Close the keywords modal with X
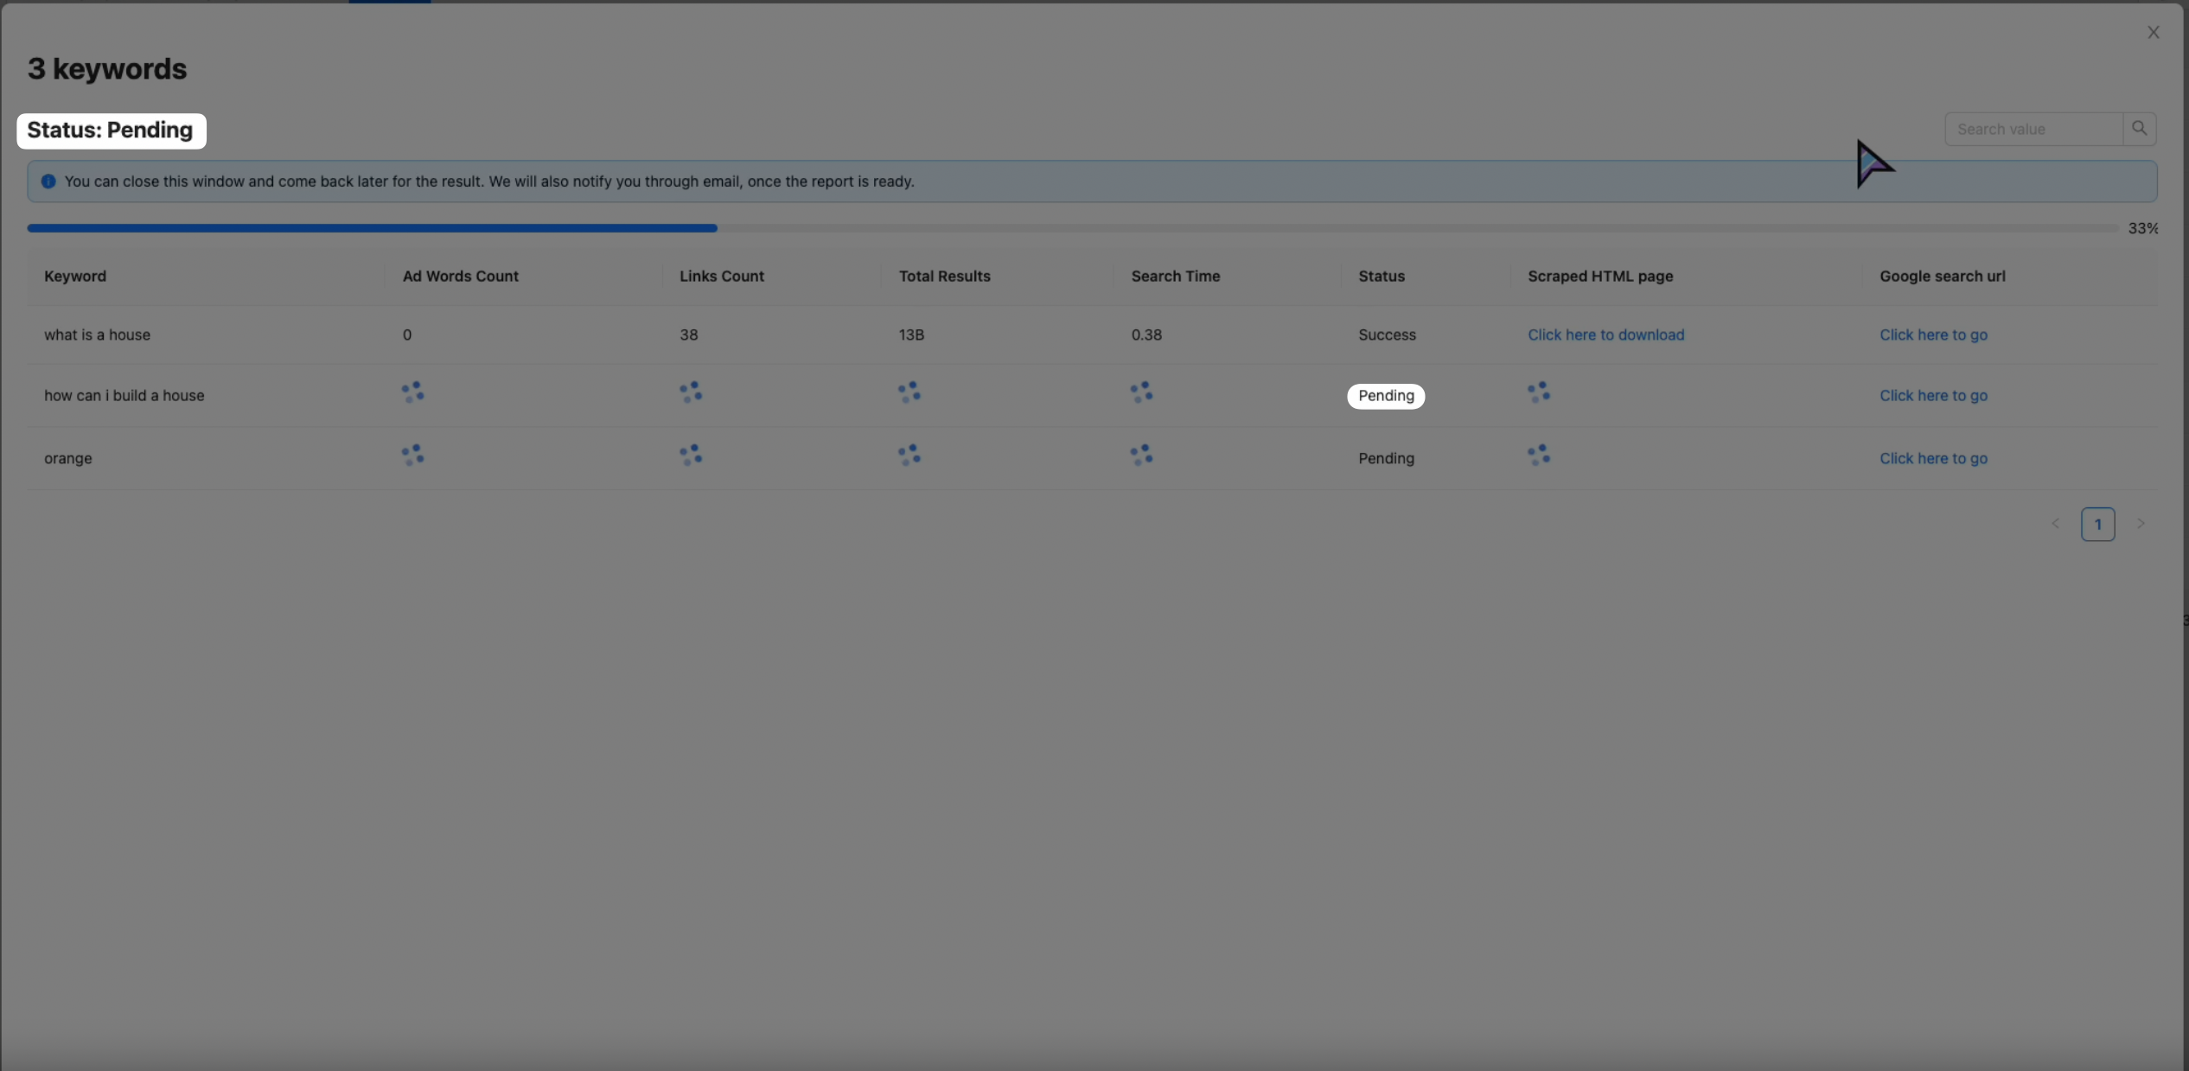The image size is (2189, 1071). coord(2153,32)
